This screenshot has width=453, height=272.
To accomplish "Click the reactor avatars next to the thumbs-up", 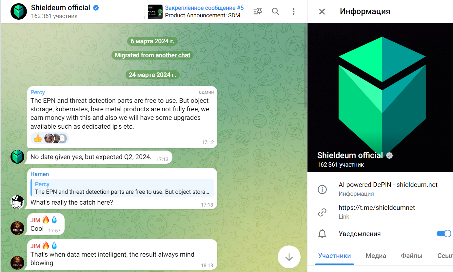I will coord(55,138).
